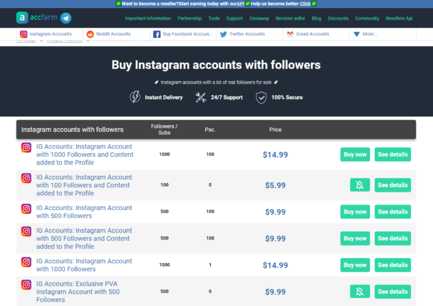Viewport: 433px width, 306px height.
Task: Click the 100% Secure shield icon
Action: pos(261,97)
